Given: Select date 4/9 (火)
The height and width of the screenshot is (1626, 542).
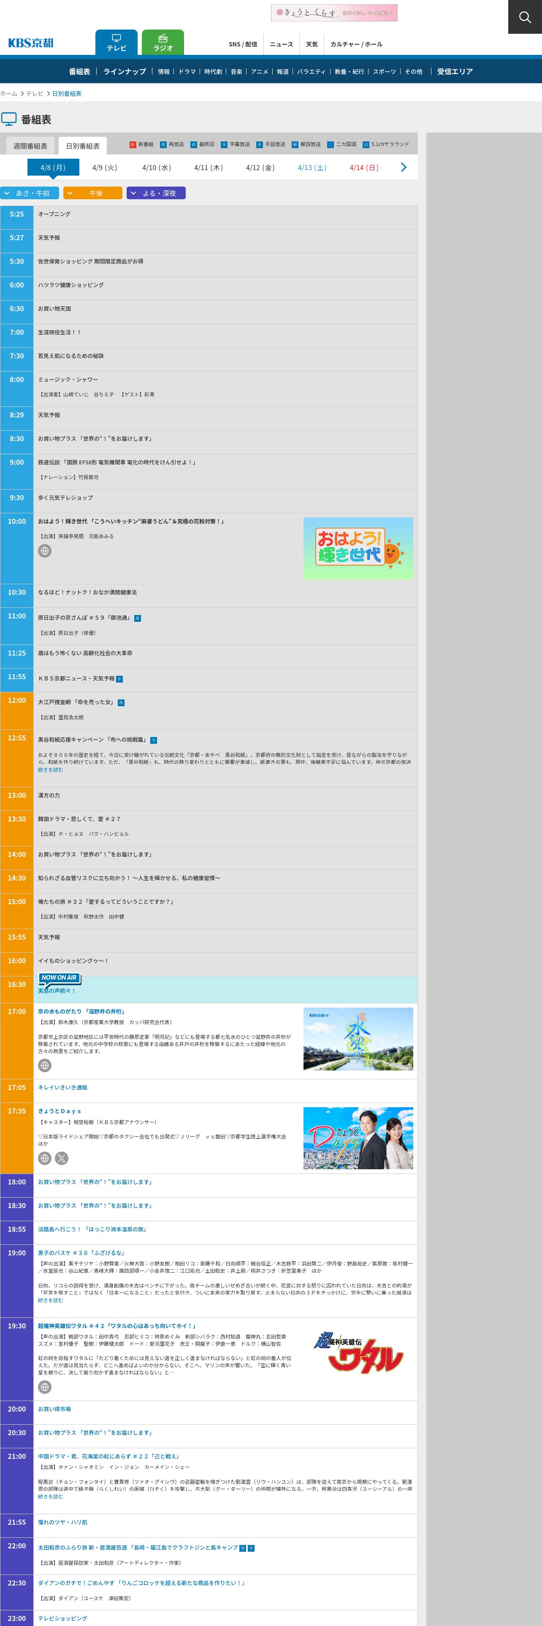Looking at the screenshot, I should 105,167.
